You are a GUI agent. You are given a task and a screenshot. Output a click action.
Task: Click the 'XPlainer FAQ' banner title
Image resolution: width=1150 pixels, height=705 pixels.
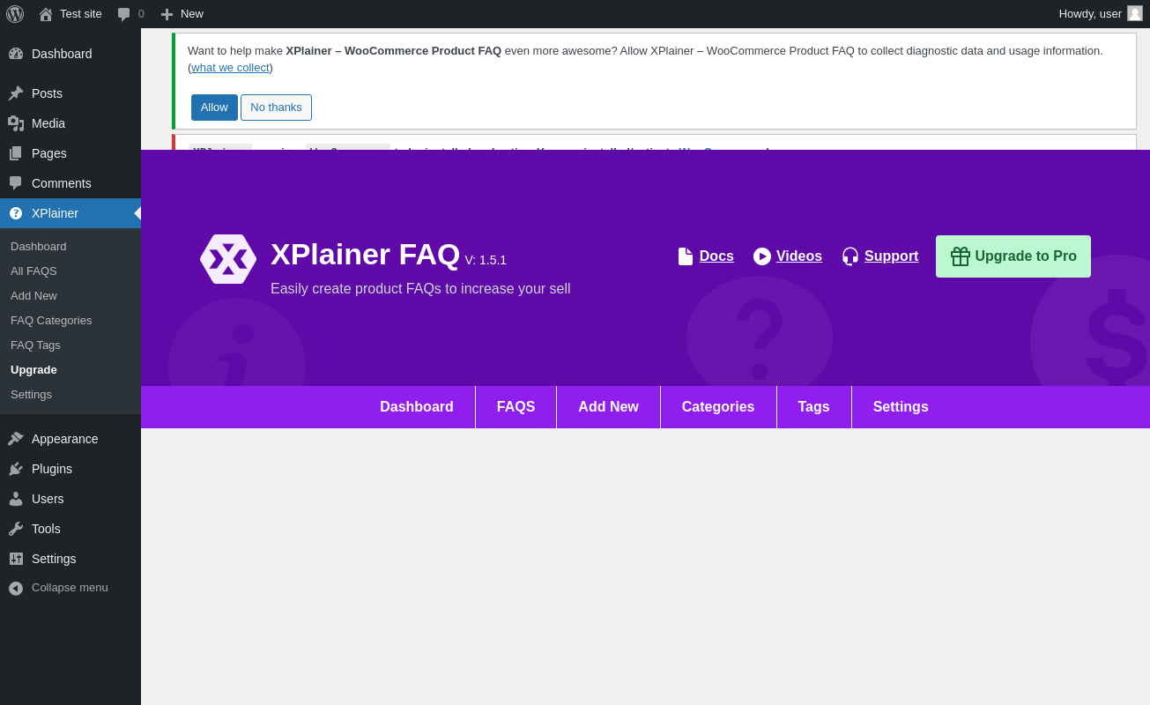pyautogui.click(x=365, y=255)
